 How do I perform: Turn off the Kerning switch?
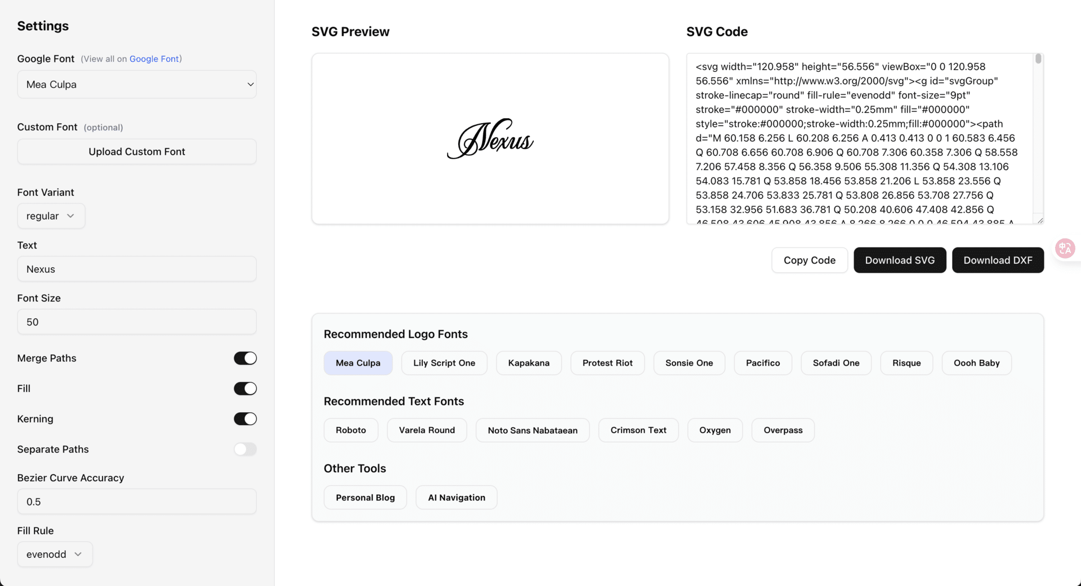pos(245,419)
